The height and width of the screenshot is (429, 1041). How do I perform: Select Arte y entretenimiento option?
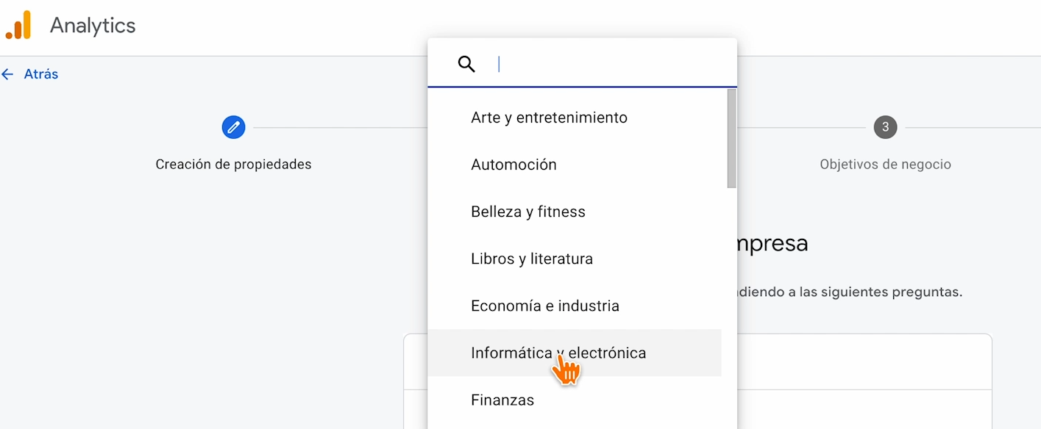(x=549, y=118)
